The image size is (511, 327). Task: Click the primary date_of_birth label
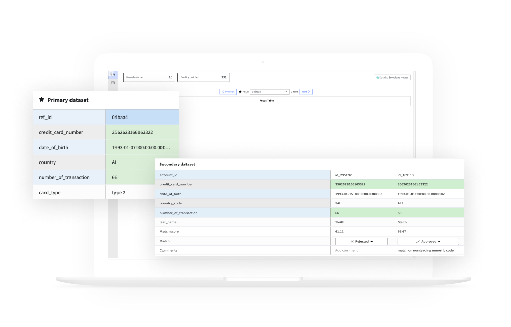pos(54,147)
